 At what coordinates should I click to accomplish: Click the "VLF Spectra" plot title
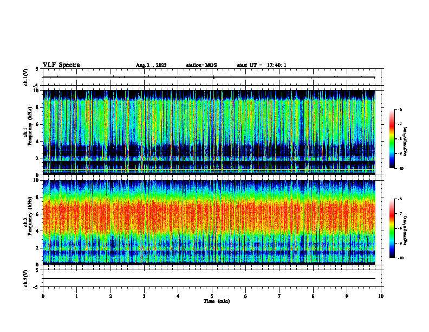coord(61,65)
